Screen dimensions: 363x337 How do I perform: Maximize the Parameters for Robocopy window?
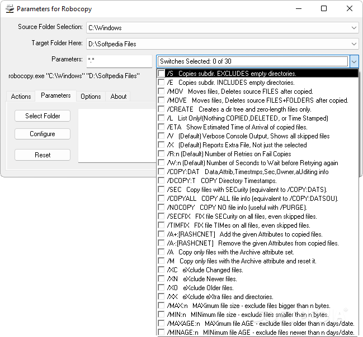[x=324, y=8]
